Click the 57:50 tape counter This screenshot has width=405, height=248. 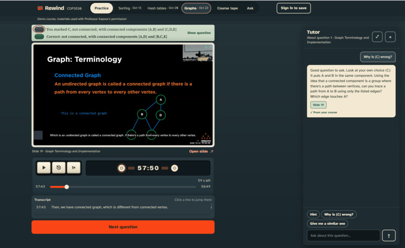(x=148, y=168)
